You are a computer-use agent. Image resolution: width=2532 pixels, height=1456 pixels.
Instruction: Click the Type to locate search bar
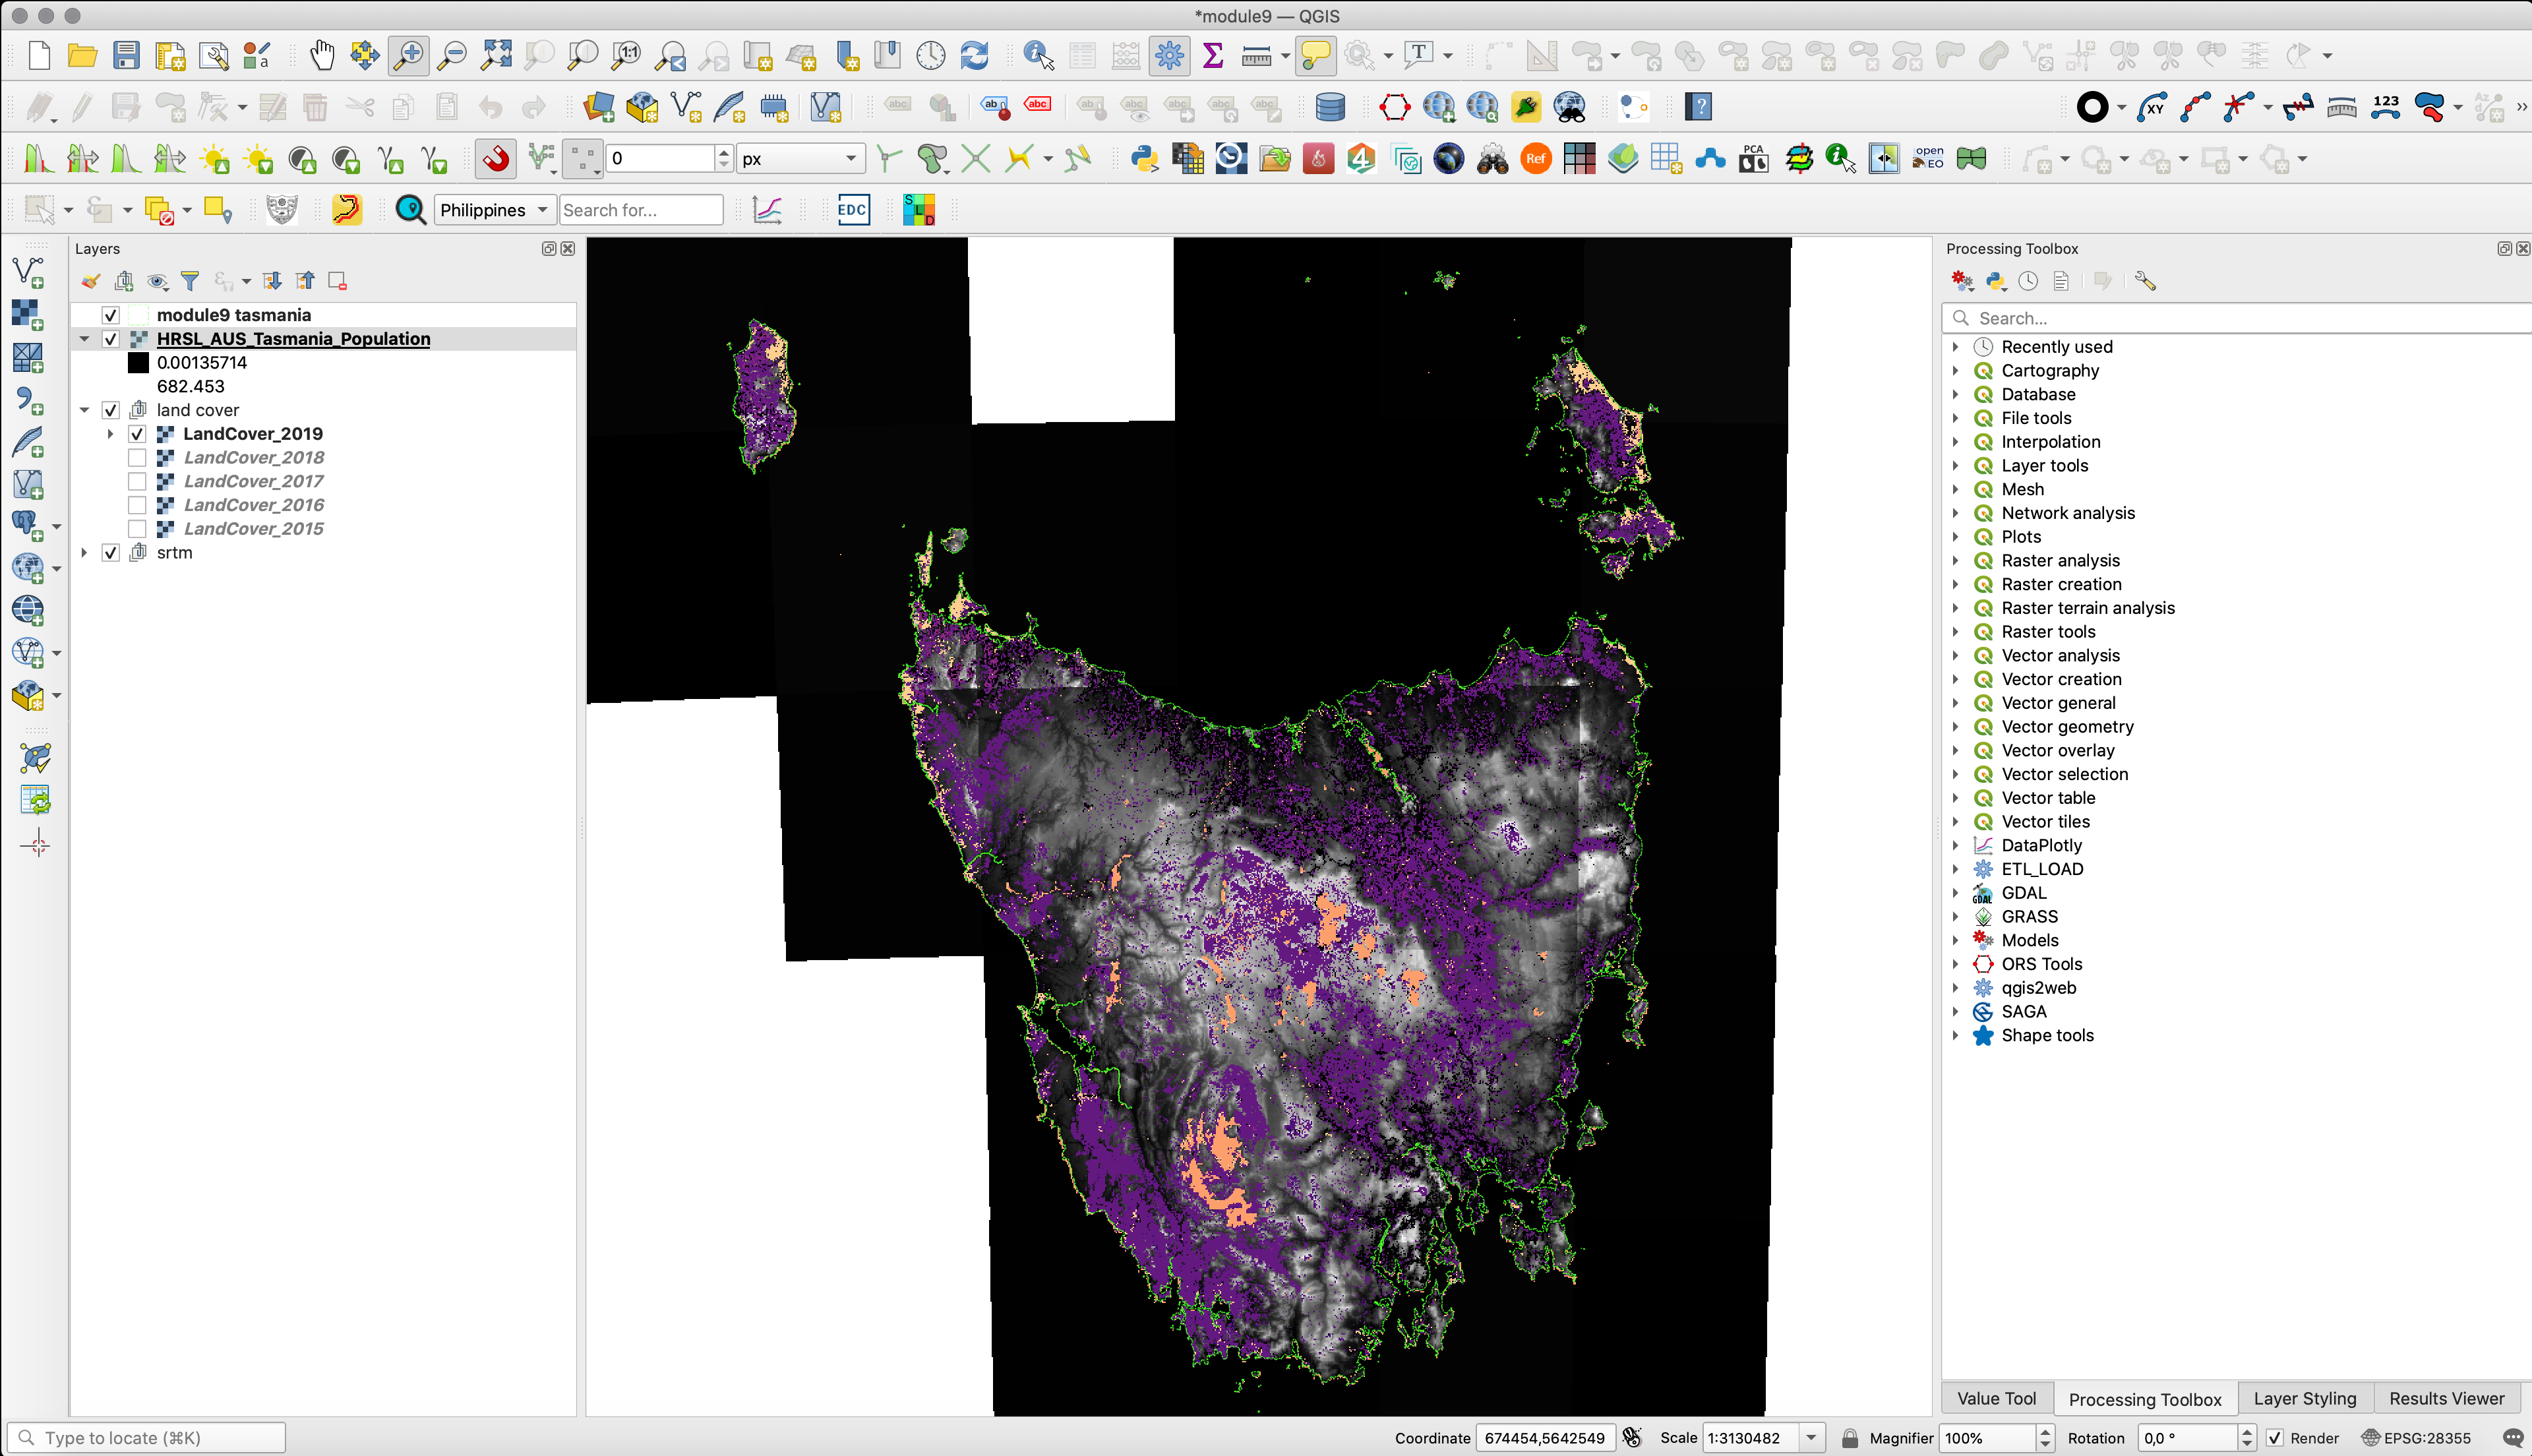coord(146,1438)
